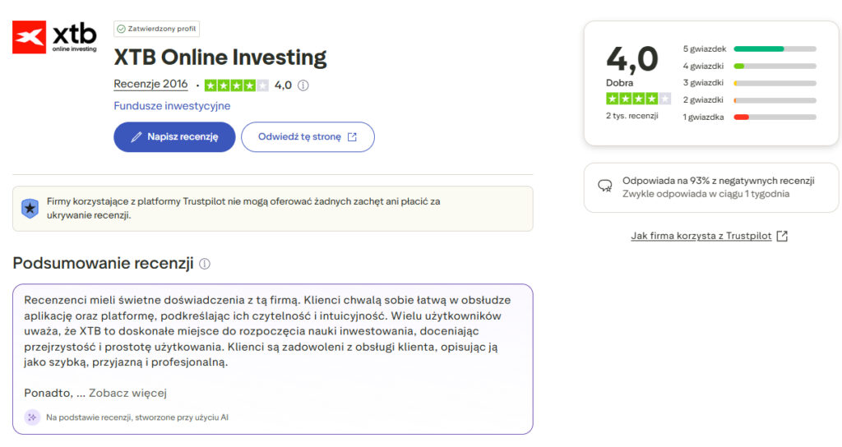
Task: Click the AI sparkle icon under summary
Action: click(x=32, y=417)
